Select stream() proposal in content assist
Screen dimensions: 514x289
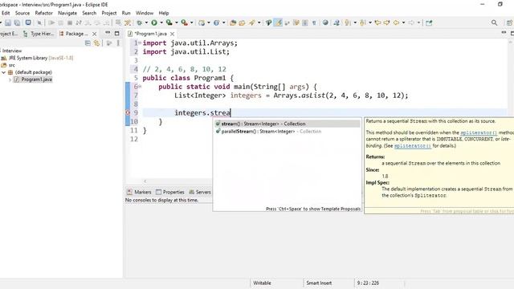pos(288,124)
